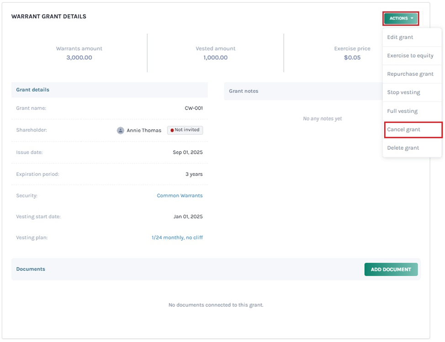Image resolution: width=445 pixels, height=342 pixels.
Task: Click the caret arrow on Actions button
Action: [412, 18]
